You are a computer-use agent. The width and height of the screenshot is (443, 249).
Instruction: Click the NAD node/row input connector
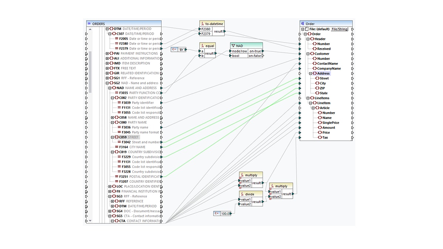point(230,51)
